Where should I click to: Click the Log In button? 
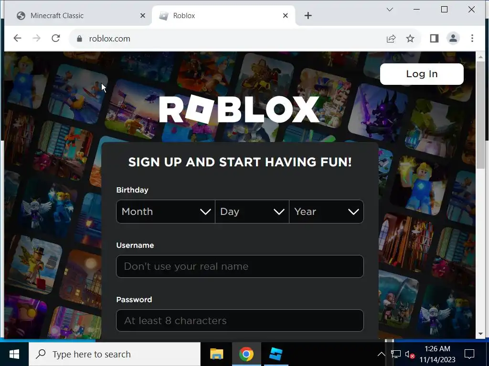pos(422,74)
